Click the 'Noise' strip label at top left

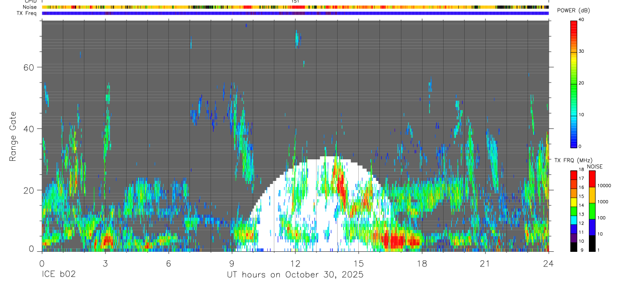pos(30,7)
